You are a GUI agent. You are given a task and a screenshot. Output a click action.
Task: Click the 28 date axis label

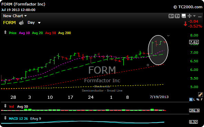click(x=13, y=97)
